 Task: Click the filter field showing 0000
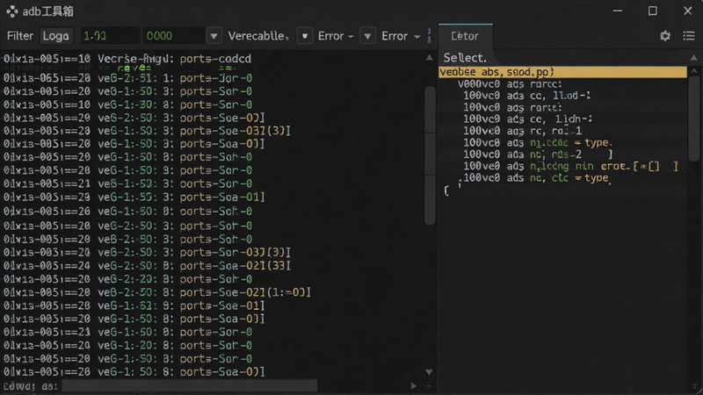coord(174,36)
